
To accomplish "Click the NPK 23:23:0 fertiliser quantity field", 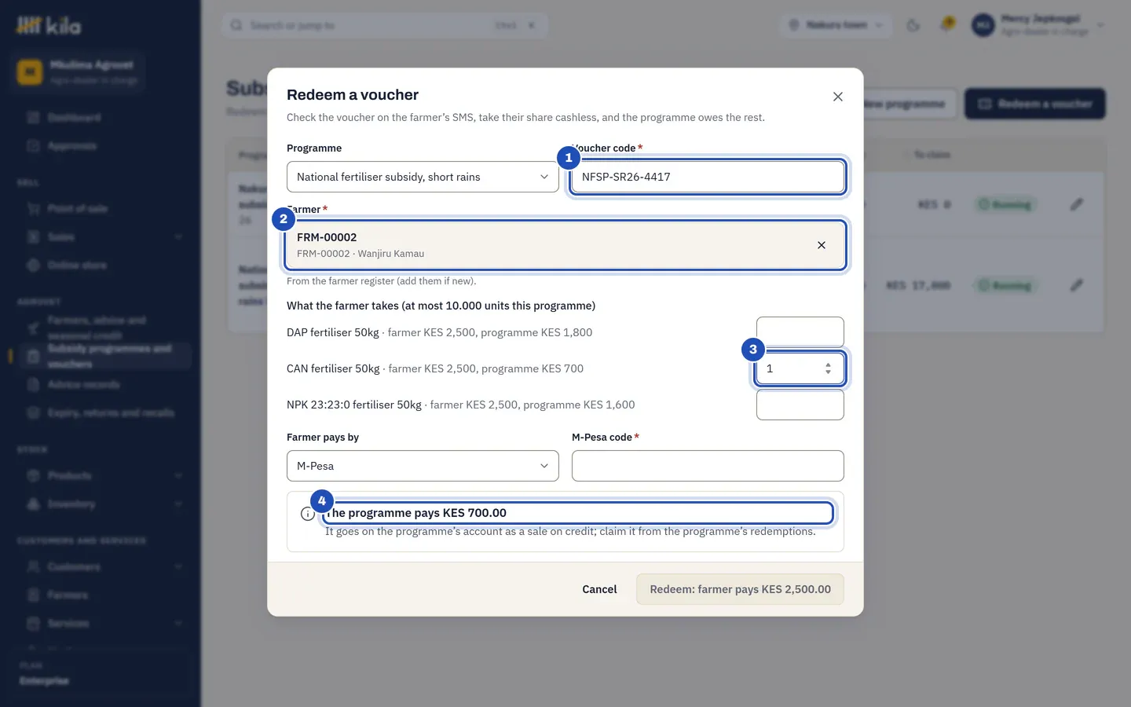I will click(800, 405).
